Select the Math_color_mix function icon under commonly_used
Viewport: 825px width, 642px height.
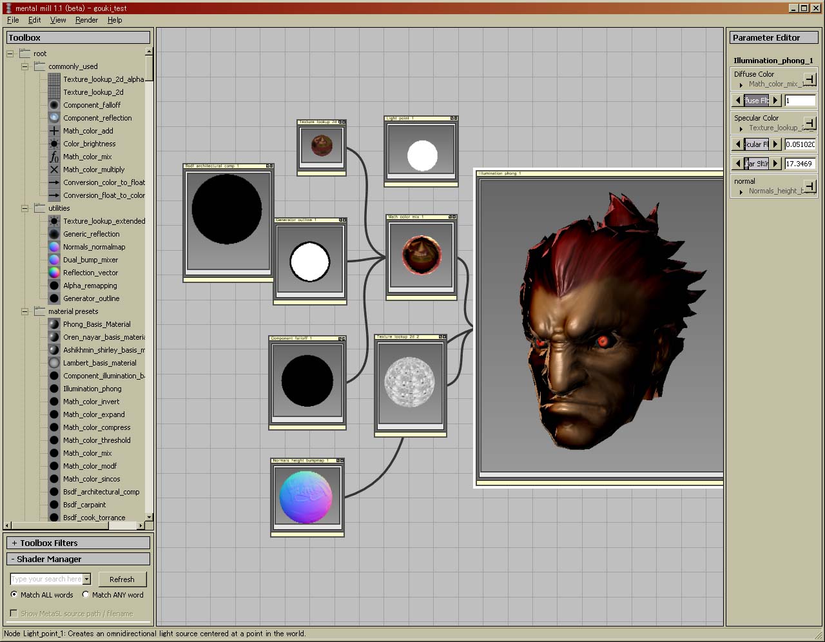(54, 157)
